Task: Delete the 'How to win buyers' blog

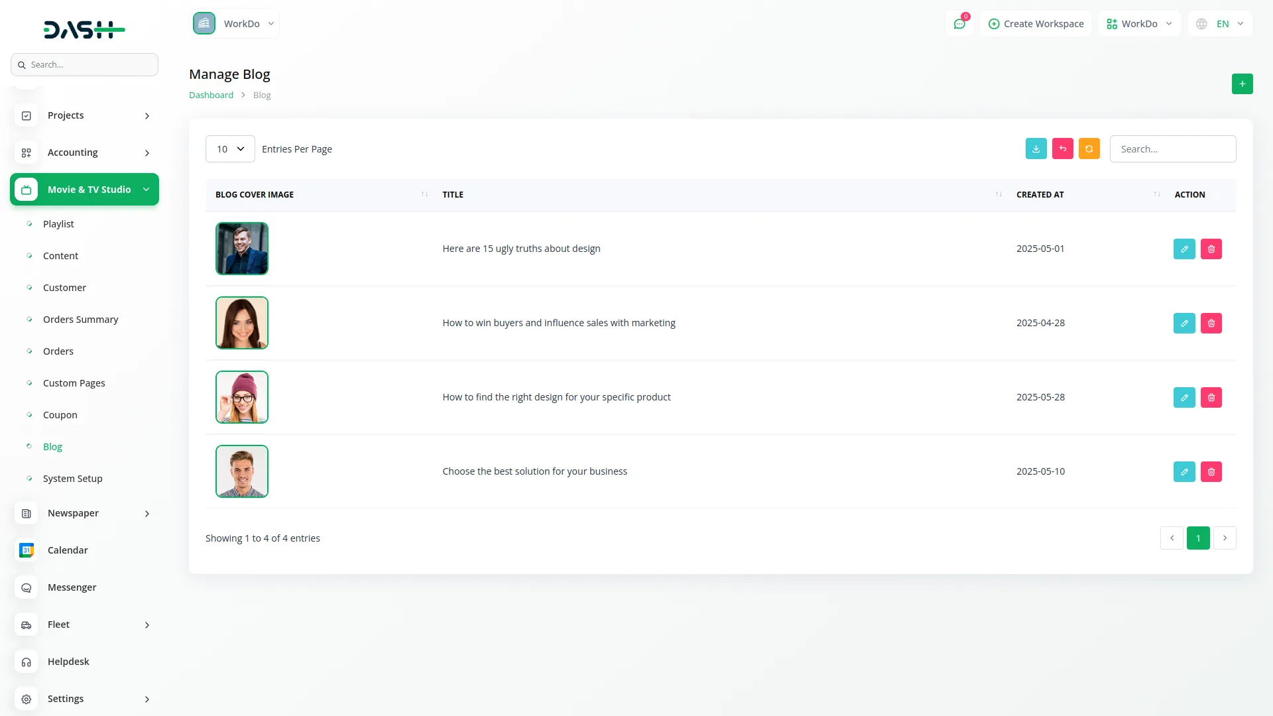Action: click(1211, 324)
